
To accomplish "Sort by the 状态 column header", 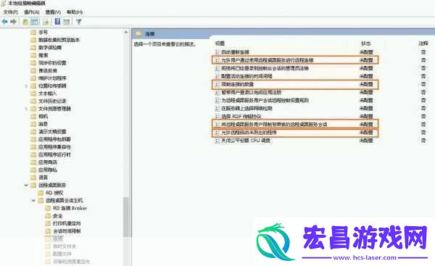I will point(365,43).
